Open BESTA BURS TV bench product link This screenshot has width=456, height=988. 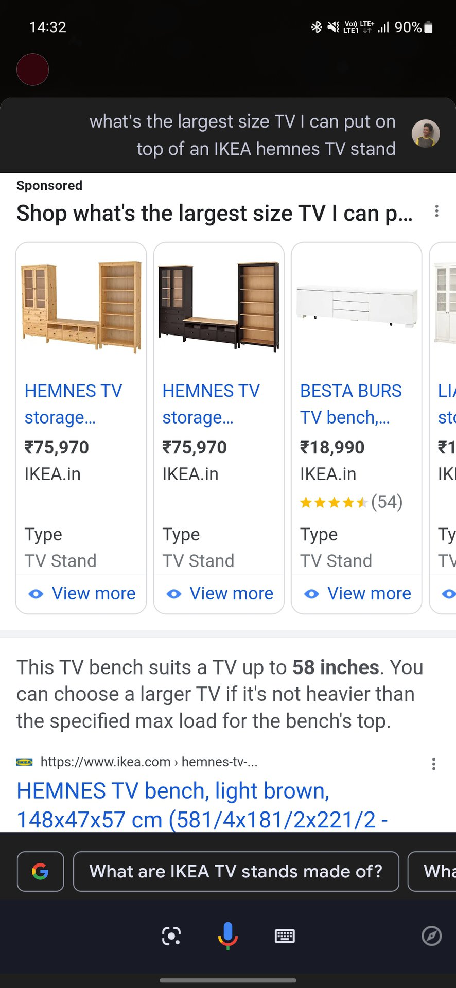[x=350, y=404]
